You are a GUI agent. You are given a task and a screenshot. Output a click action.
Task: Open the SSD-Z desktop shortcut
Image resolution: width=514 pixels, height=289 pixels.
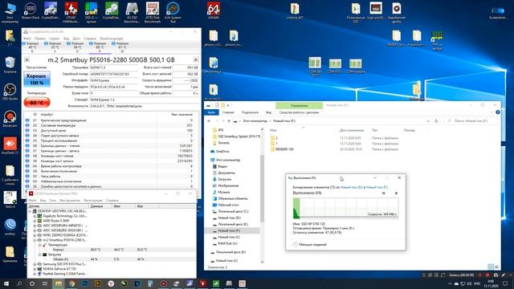click(91, 13)
